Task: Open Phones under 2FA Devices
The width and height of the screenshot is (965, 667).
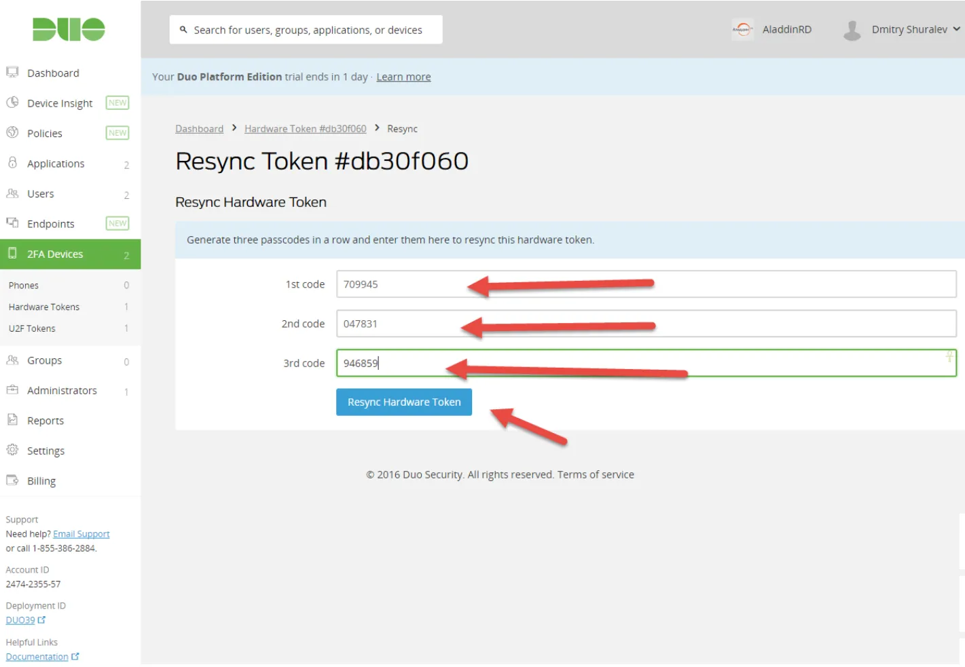Action: click(x=24, y=286)
